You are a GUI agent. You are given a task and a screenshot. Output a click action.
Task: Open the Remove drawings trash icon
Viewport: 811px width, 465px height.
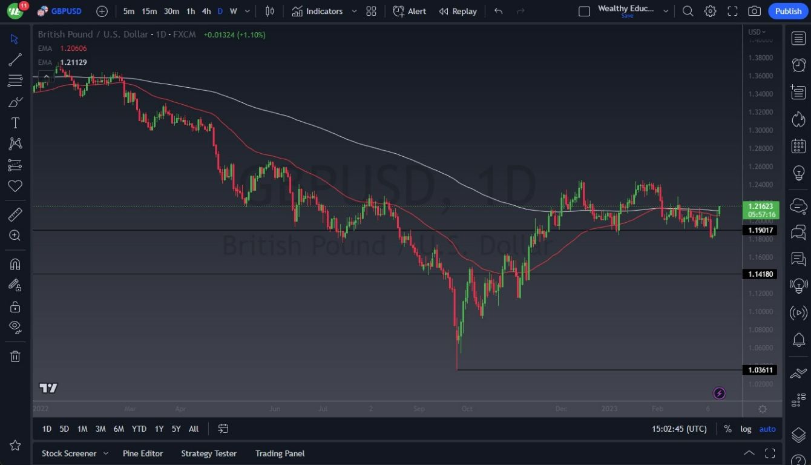15,356
